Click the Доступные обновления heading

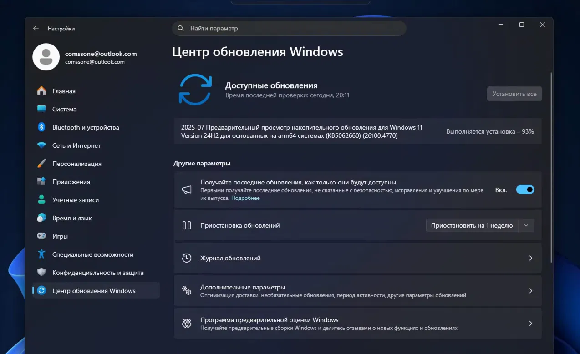coord(271,85)
